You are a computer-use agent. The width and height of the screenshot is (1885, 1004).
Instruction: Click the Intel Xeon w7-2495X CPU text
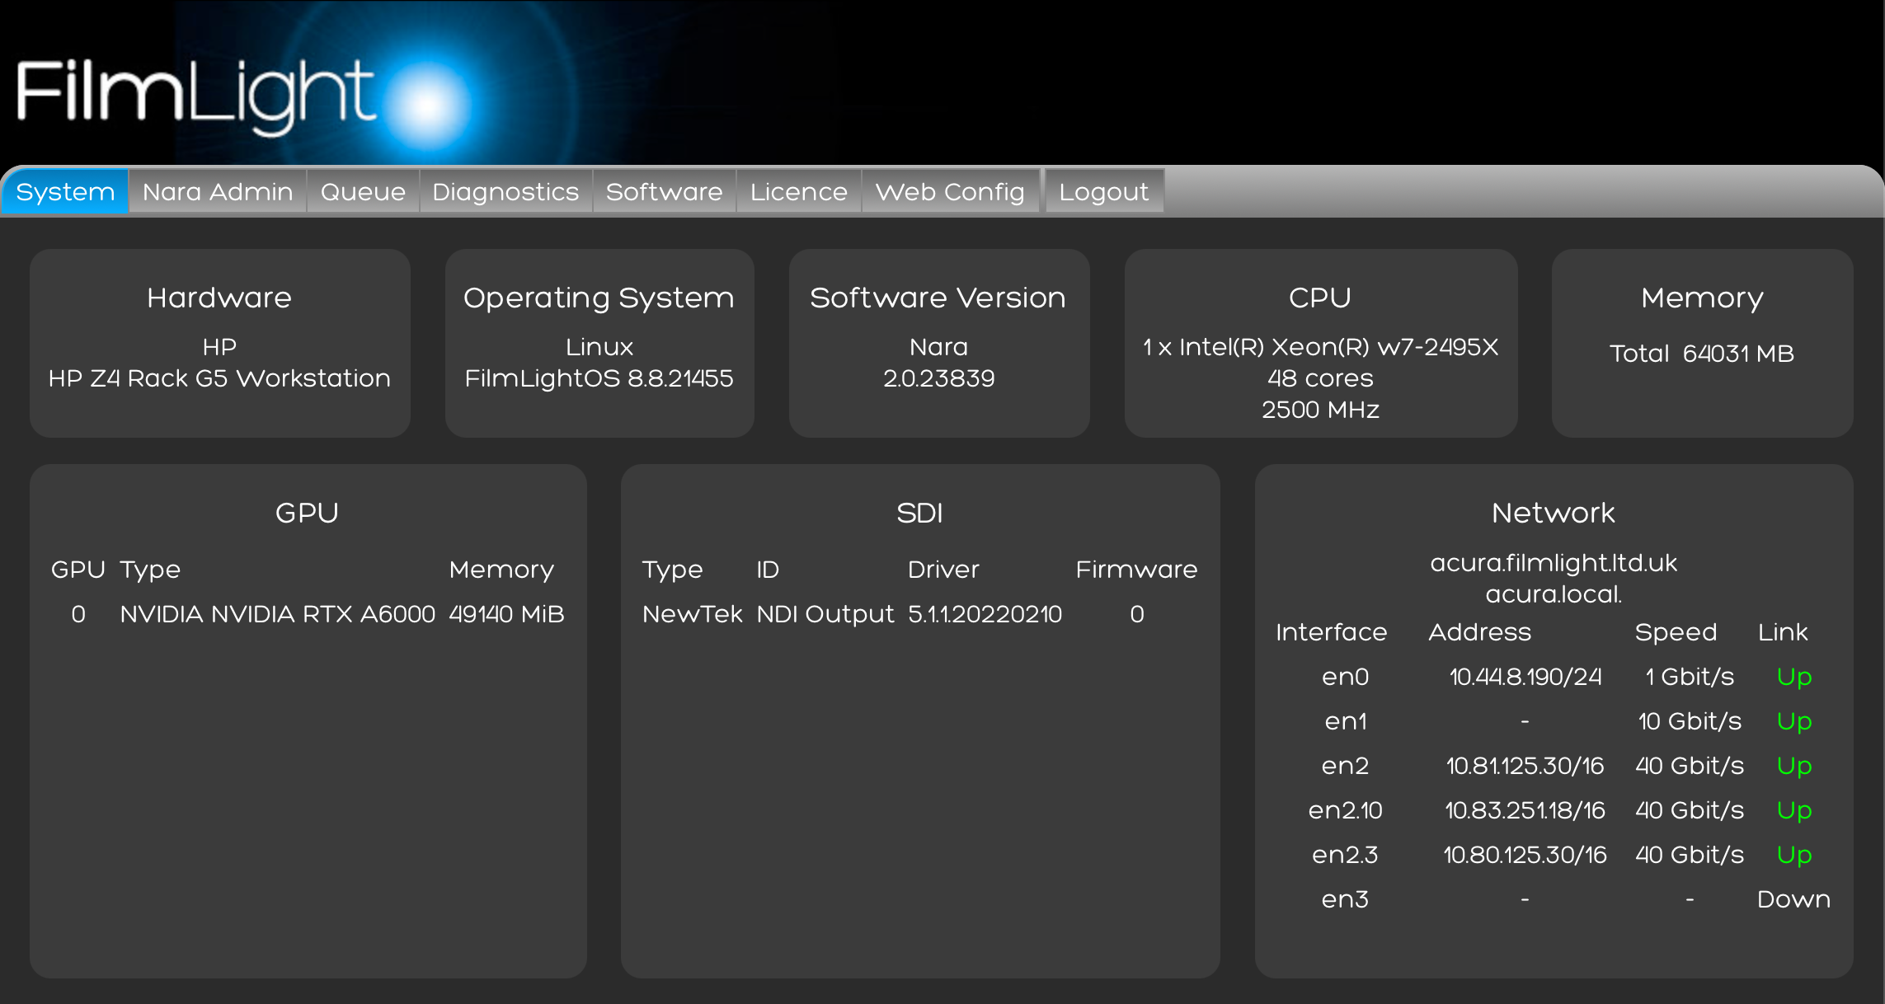(x=1320, y=347)
